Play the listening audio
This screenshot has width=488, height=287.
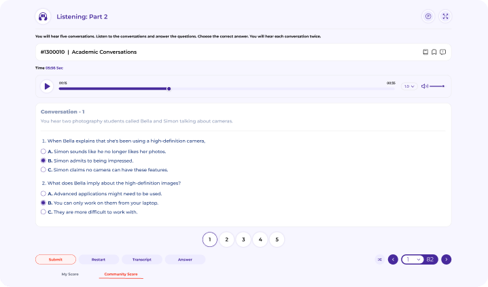(46, 86)
